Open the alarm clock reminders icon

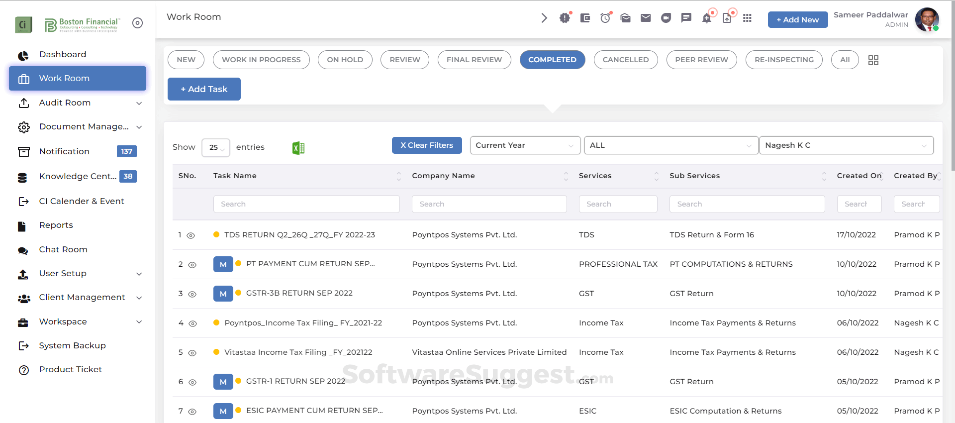(605, 18)
